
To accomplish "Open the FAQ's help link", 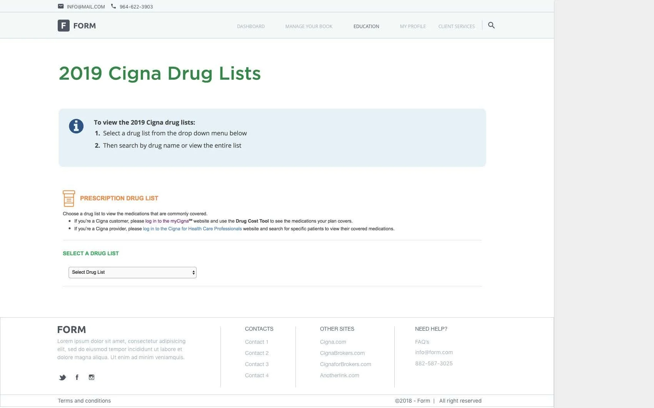I will (x=422, y=342).
